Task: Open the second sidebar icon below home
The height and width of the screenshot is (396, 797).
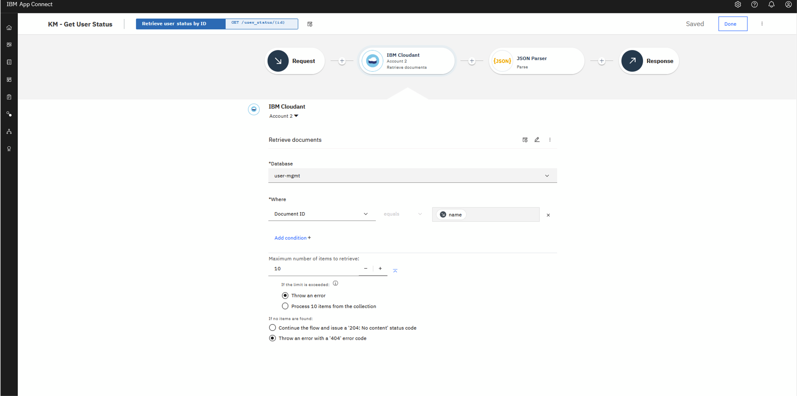Action: pos(9,45)
